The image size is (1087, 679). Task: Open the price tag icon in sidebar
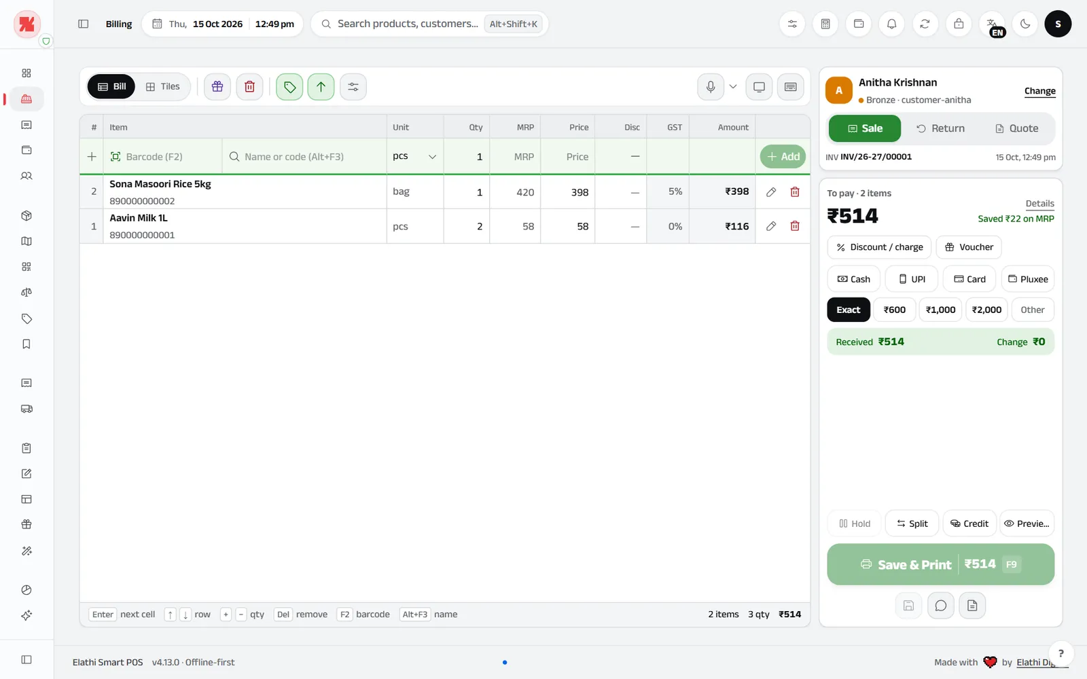tap(26, 318)
